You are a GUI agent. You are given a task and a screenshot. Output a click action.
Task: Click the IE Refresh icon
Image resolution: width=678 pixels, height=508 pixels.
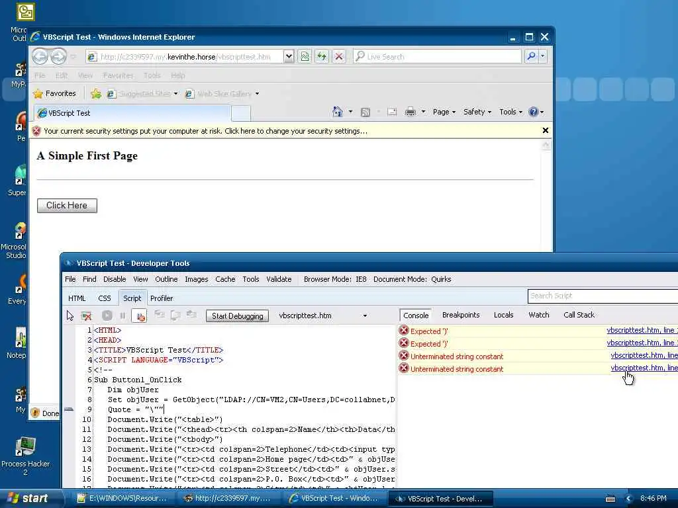pyautogui.click(x=322, y=57)
